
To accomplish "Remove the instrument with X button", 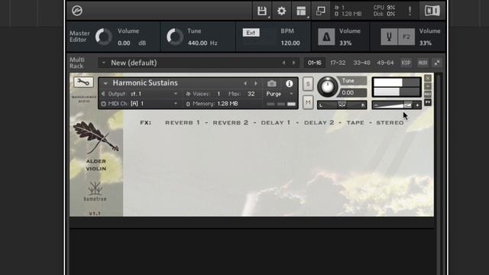I will tap(428, 78).
